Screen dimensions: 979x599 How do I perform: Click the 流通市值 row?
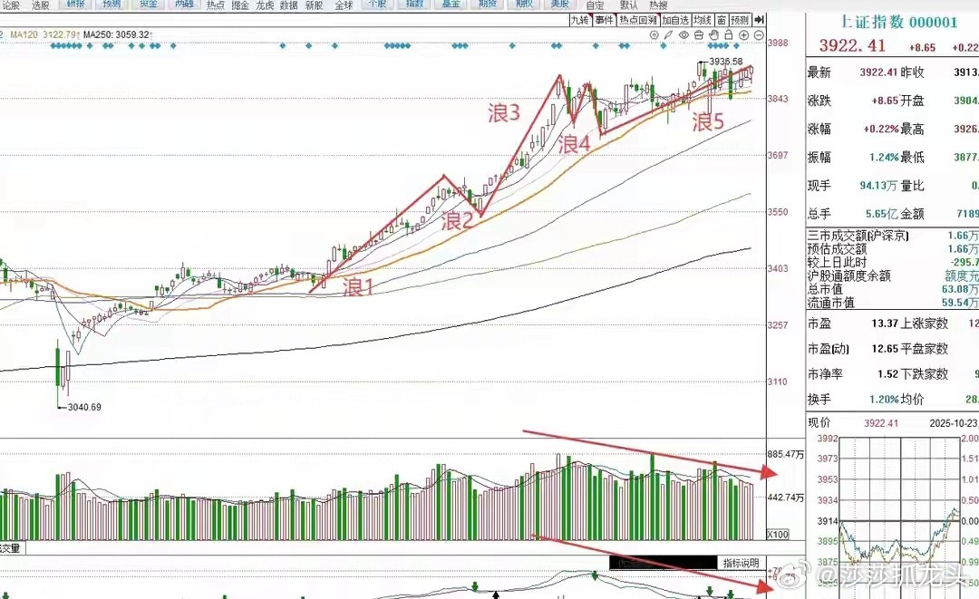point(892,303)
